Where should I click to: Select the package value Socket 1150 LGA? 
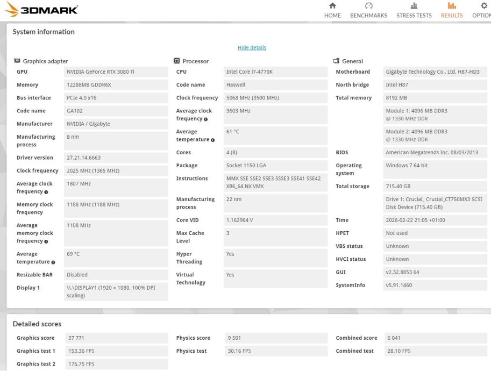tap(275, 165)
